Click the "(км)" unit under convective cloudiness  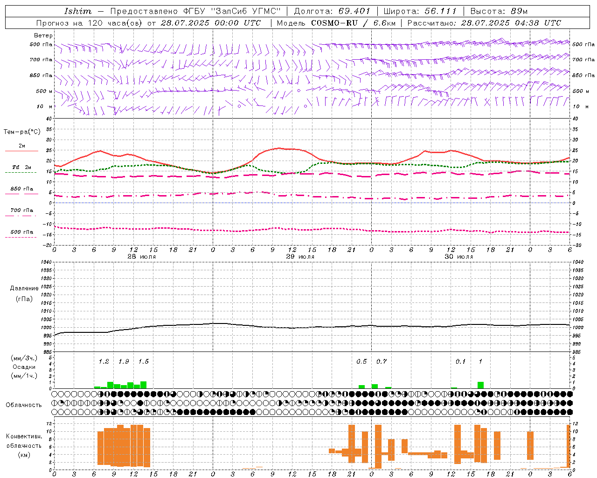coord(24,455)
